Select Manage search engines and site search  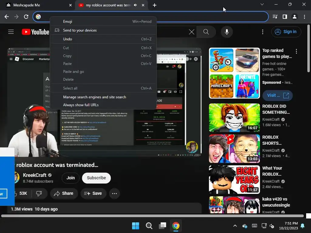pyautogui.click(x=103, y=97)
